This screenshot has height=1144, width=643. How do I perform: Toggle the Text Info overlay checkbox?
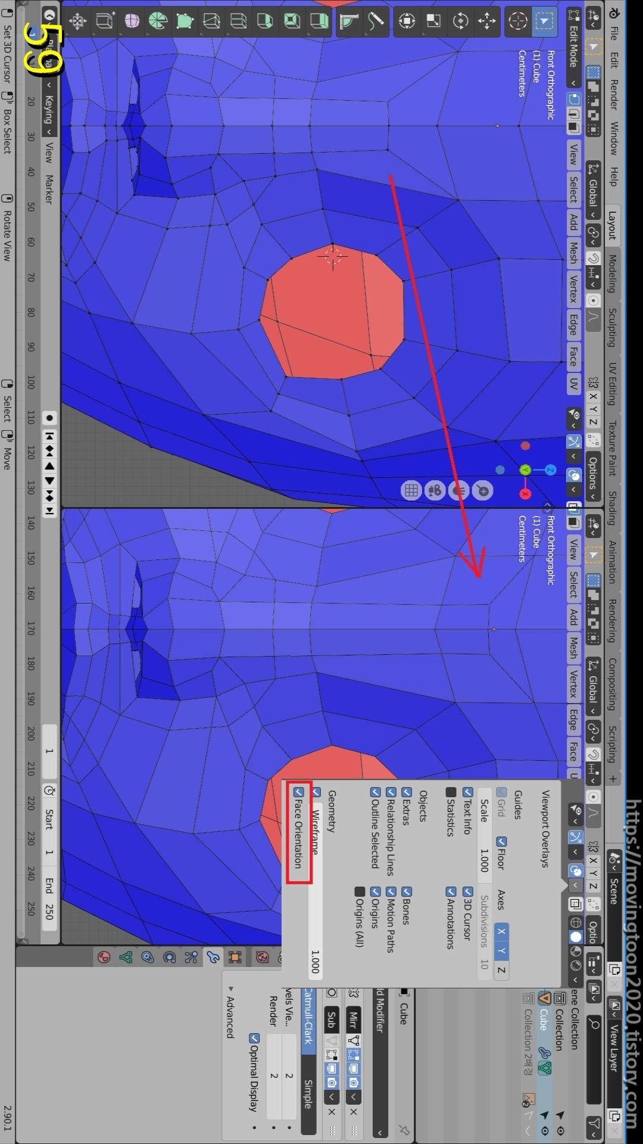(x=468, y=792)
